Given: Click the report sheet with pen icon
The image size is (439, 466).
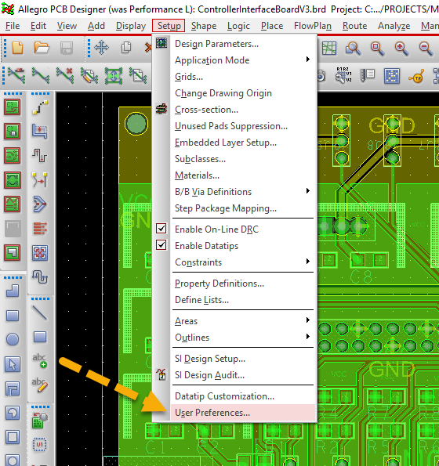Looking at the screenshot, I should click(x=368, y=75).
